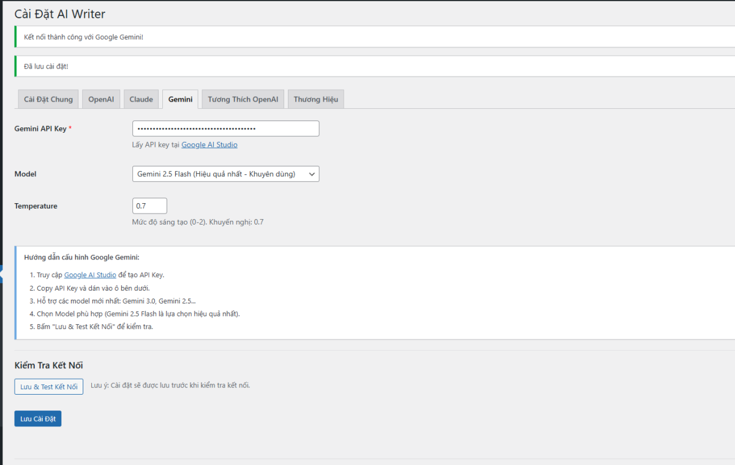Click the Đã lưu cài đặt notice
Image resolution: width=735 pixels, height=465 pixels.
pyautogui.click(x=46, y=66)
